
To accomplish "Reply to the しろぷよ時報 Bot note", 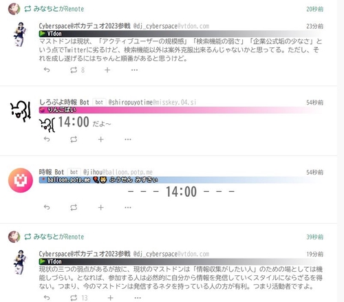I will point(47,139).
